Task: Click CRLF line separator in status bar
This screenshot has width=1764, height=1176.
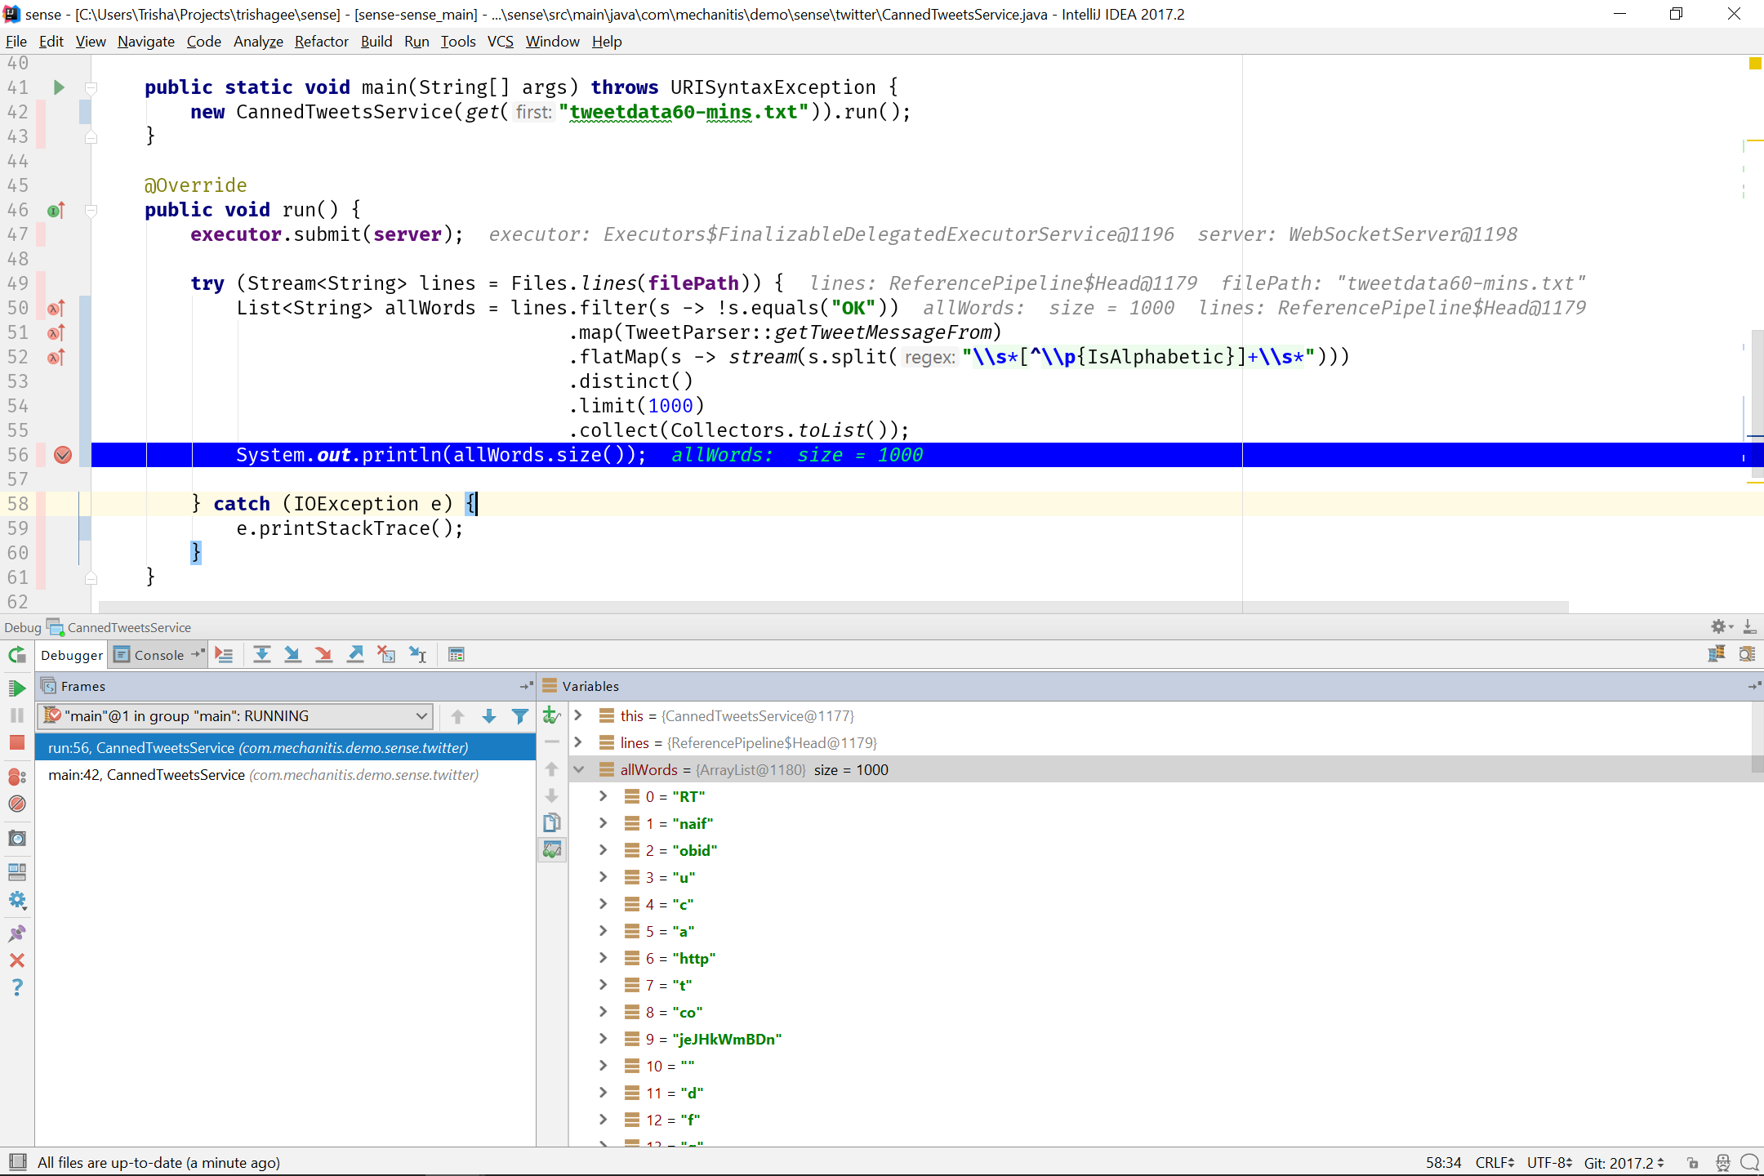Action: (1494, 1162)
